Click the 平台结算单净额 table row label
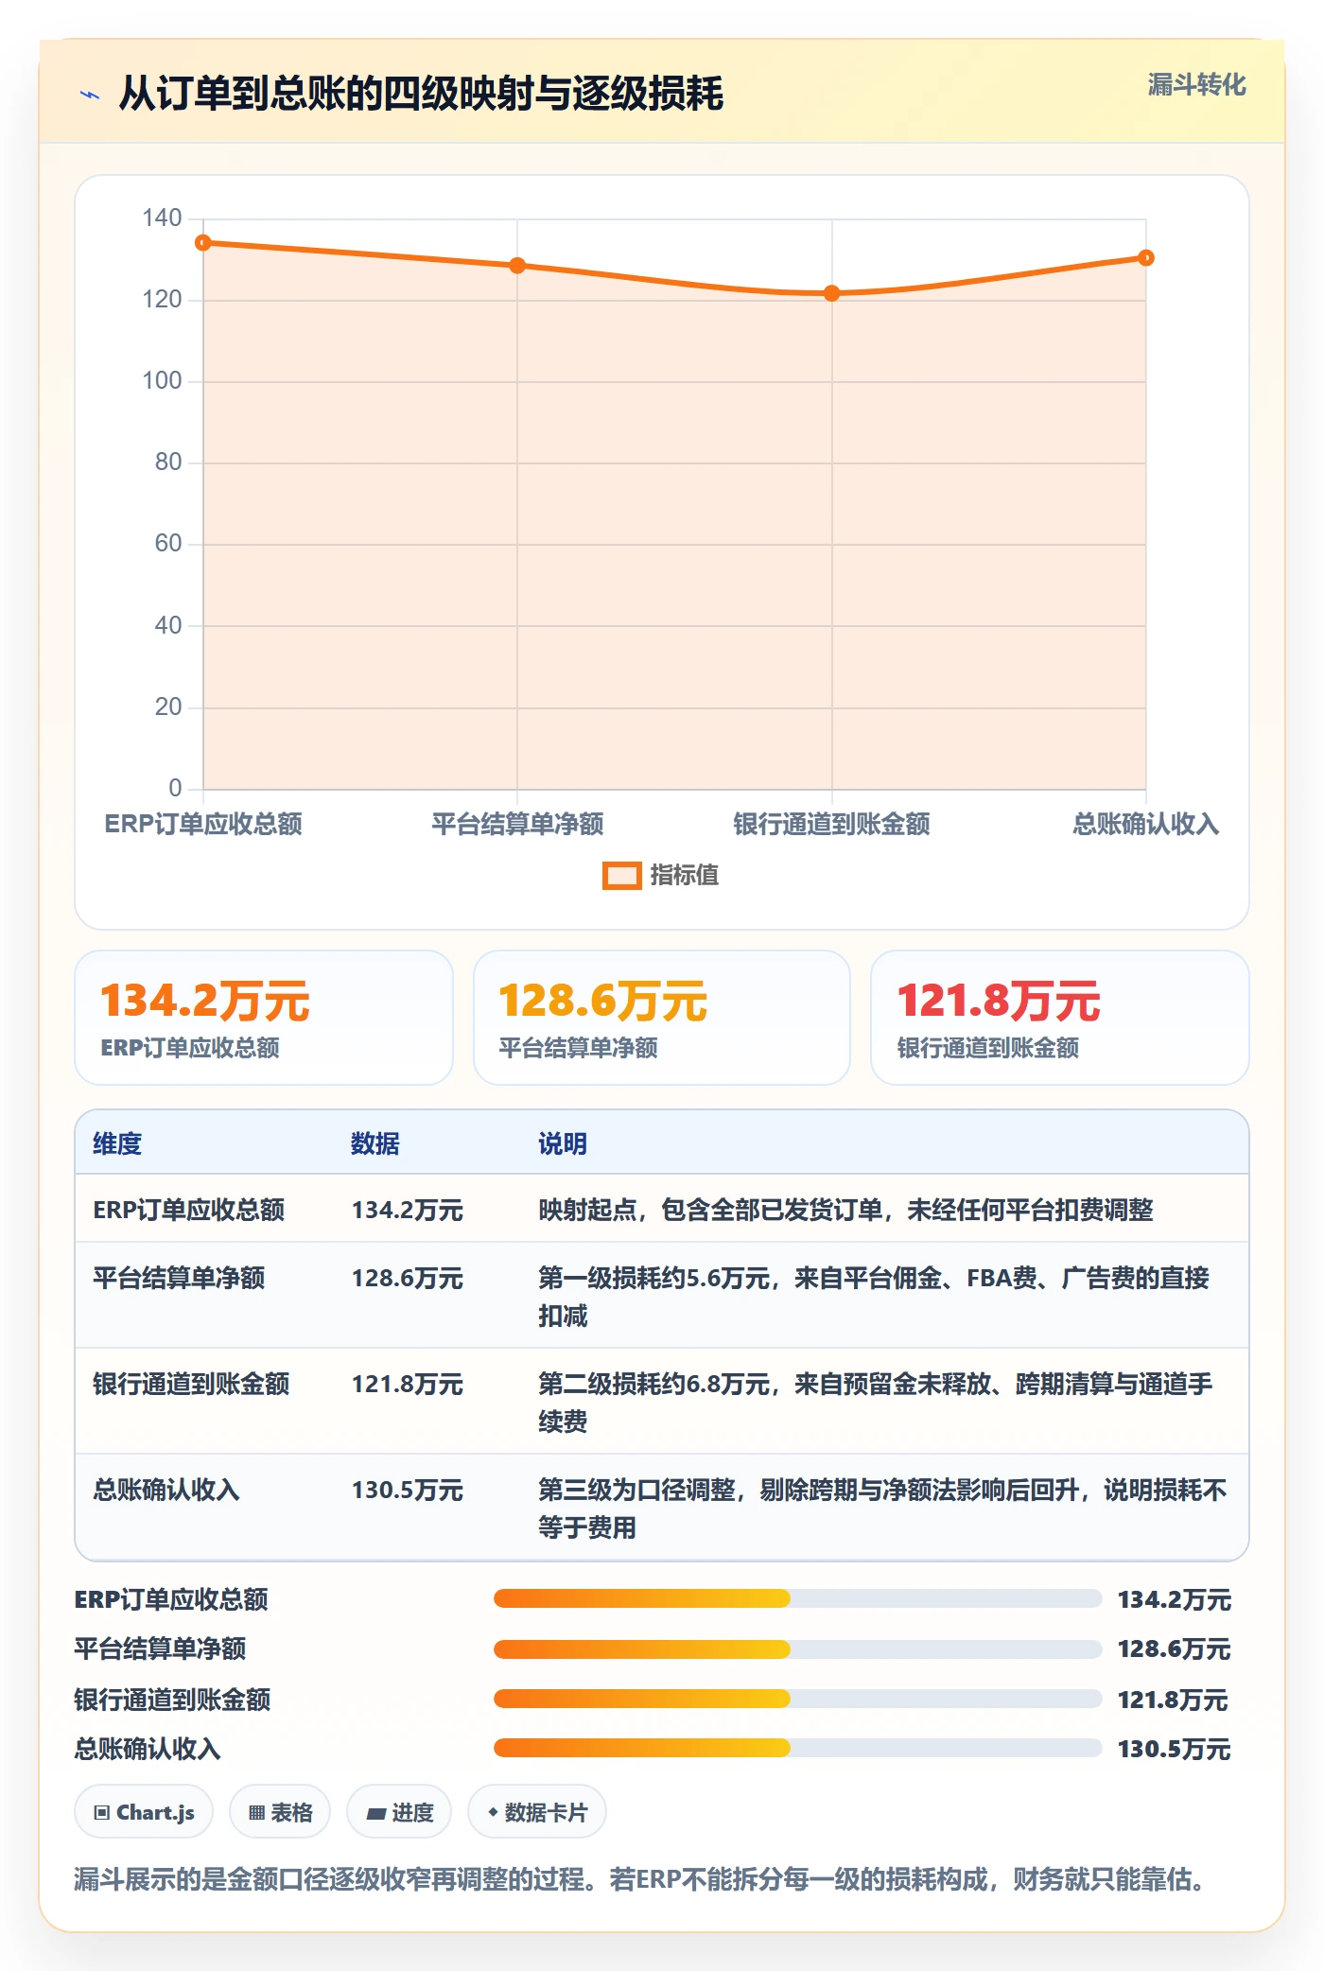 179,1278
